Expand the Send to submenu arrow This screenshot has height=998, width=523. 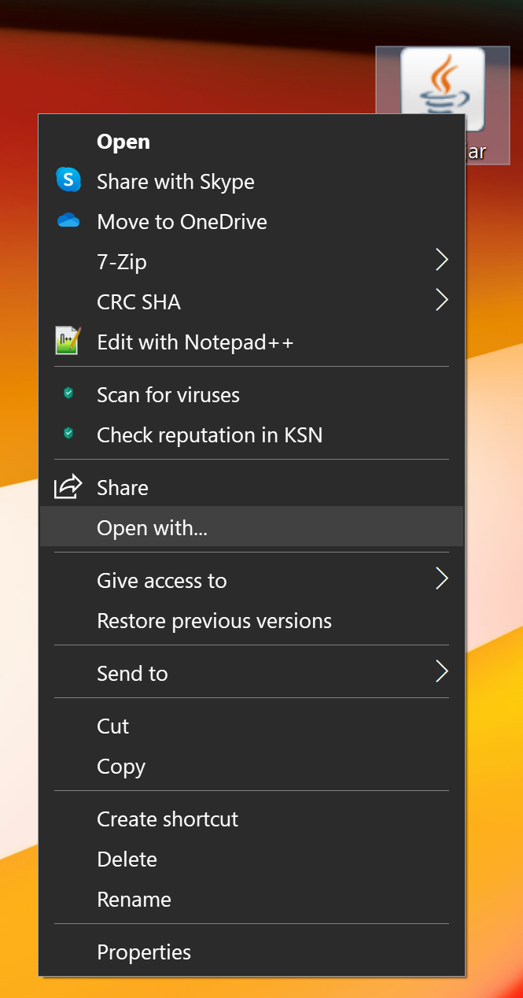coord(442,672)
